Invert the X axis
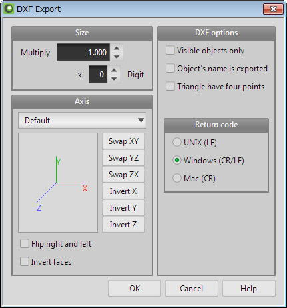The width and height of the screenshot is (287, 308). pos(123,191)
